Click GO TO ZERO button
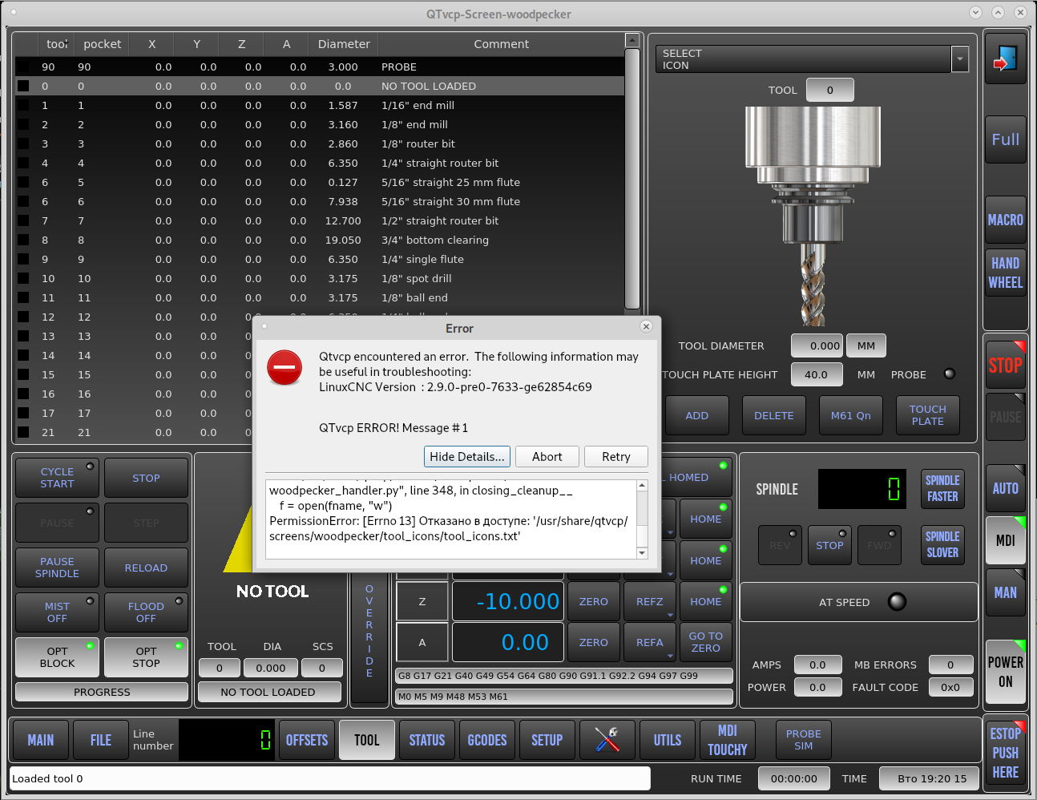 tap(706, 642)
